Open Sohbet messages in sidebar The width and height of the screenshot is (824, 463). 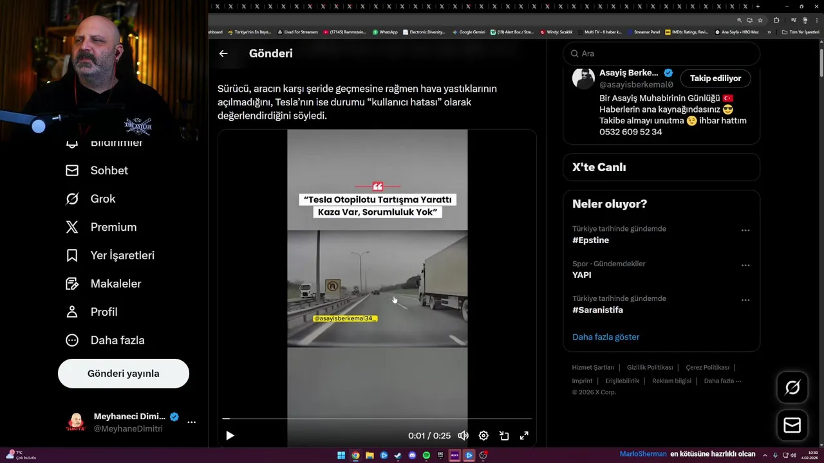(x=97, y=170)
